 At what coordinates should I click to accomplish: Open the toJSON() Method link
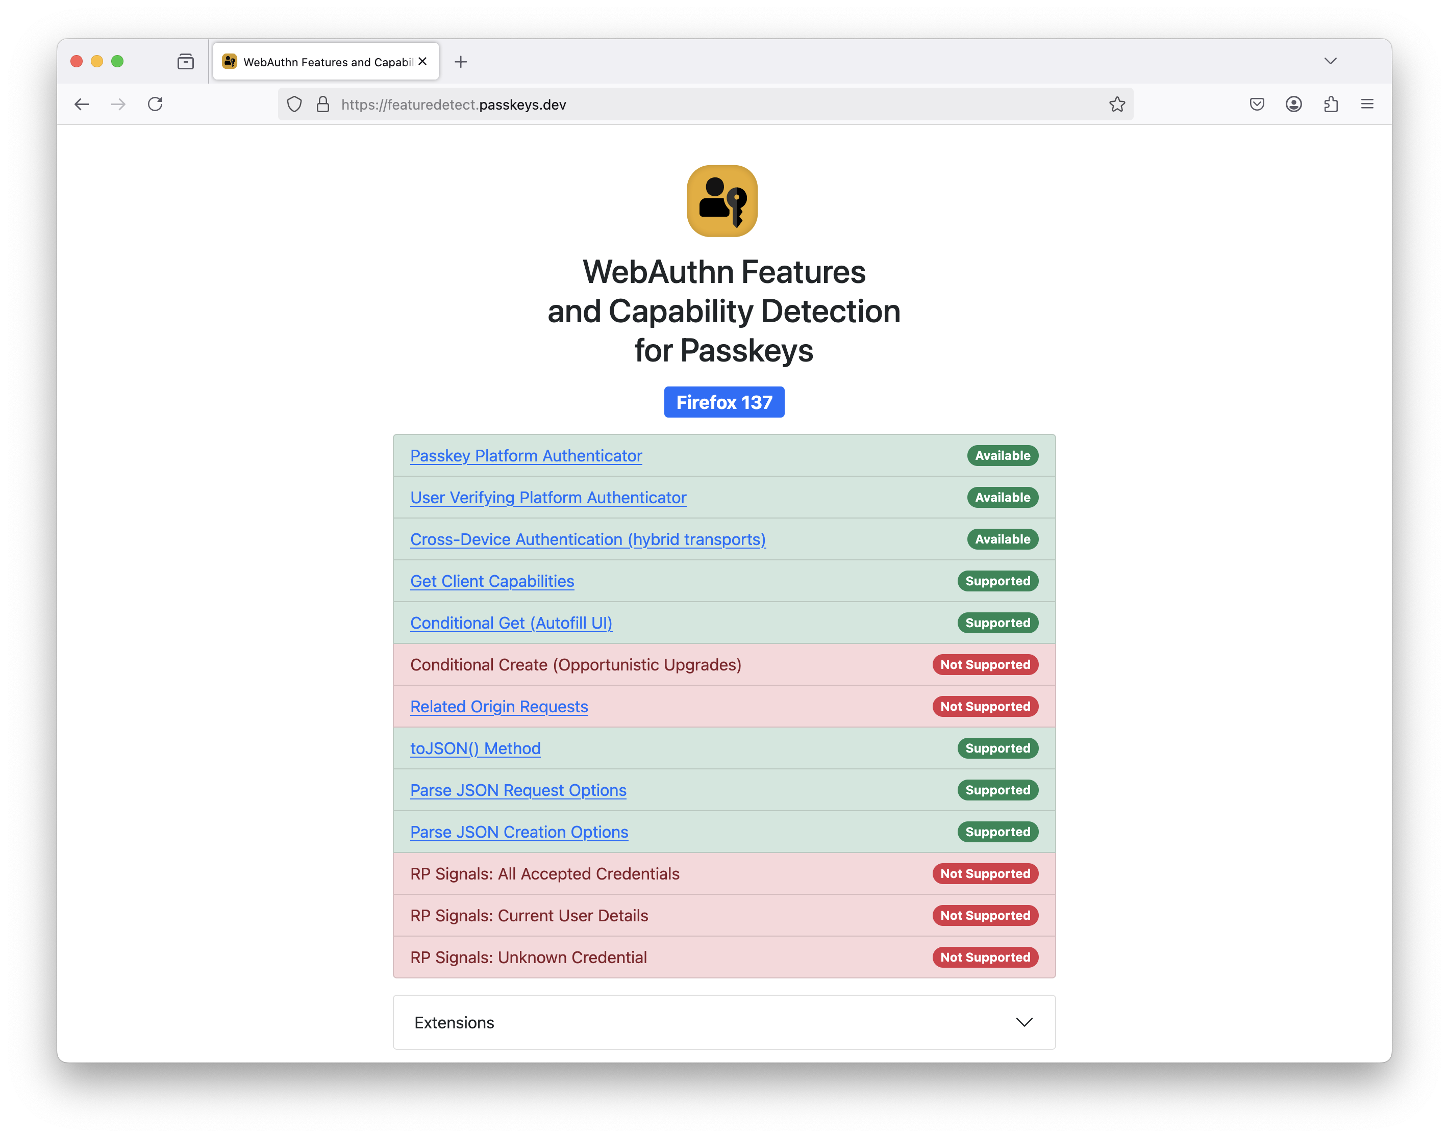pyautogui.click(x=476, y=748)
